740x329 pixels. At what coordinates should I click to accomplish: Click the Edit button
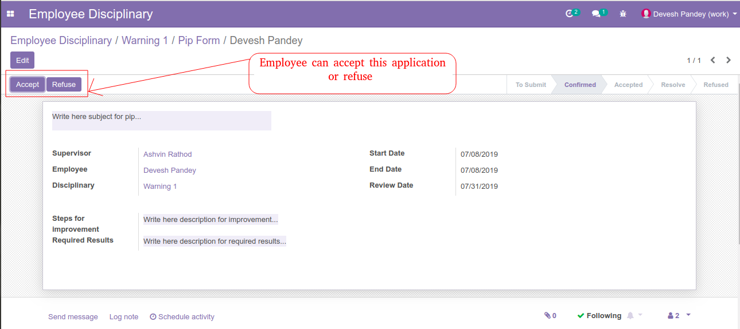pos(22,60)
